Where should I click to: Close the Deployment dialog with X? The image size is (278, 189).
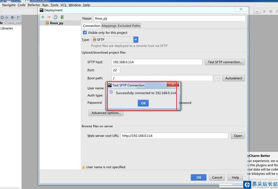click(241, 9)
